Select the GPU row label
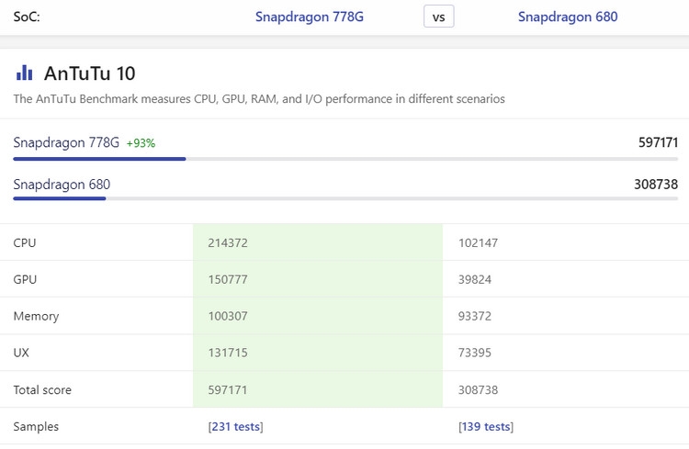 point(25,279)
